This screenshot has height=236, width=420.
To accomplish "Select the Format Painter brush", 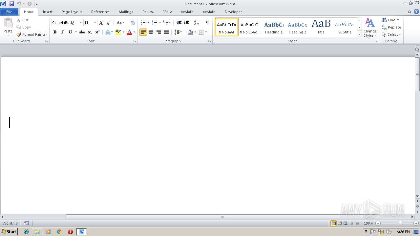I will pyautogui.click(x=19, y=34).
